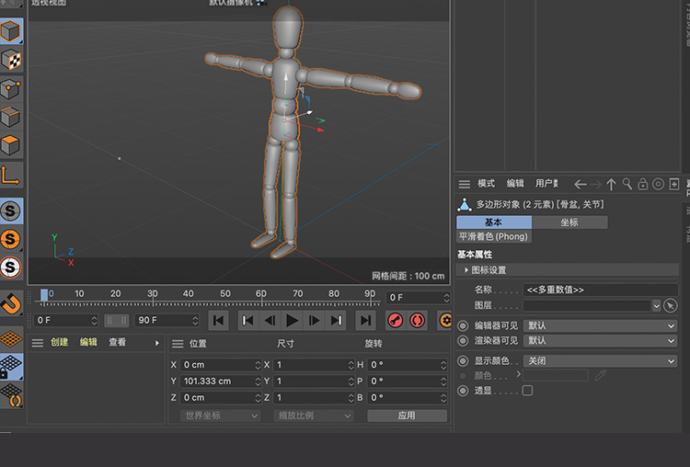Open keyframe selection gear icon

pyautogui.click(x=445, y=321)
